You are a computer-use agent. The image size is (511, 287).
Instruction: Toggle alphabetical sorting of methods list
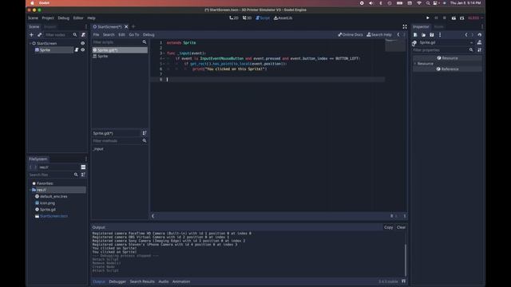(x=144, y=133)
